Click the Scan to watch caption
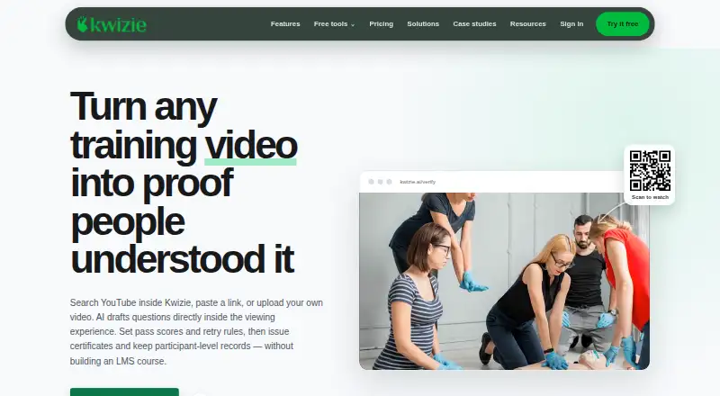 650,197
